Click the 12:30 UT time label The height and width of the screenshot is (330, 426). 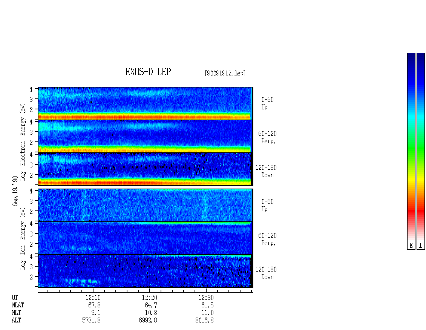click(206, 298)
